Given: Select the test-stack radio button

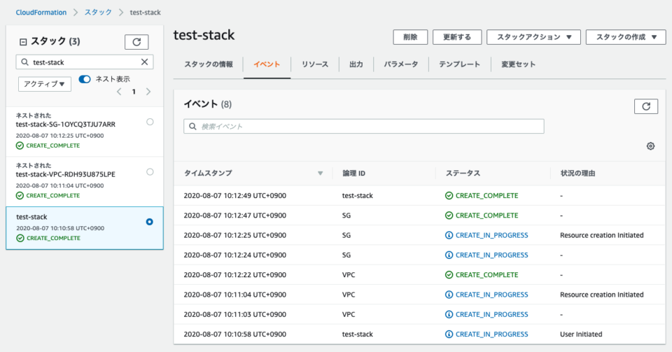Looking at the screenshot, I should [x=149, y=222].
